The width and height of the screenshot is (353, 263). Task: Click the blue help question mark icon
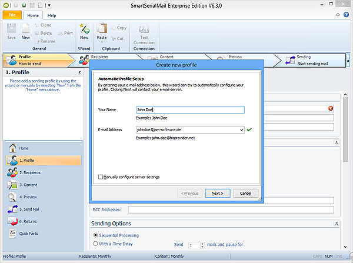click(347, 15)
